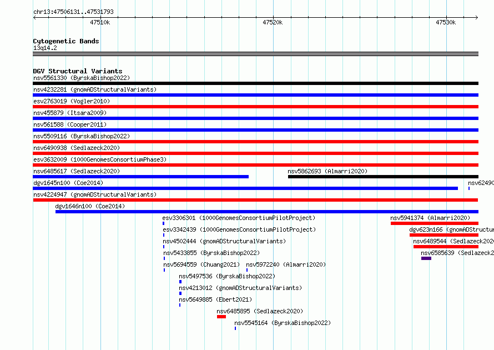494x350 pixels.
Task: Click the Cytogenetic Bands track title
Action: (x=66, y=41)
